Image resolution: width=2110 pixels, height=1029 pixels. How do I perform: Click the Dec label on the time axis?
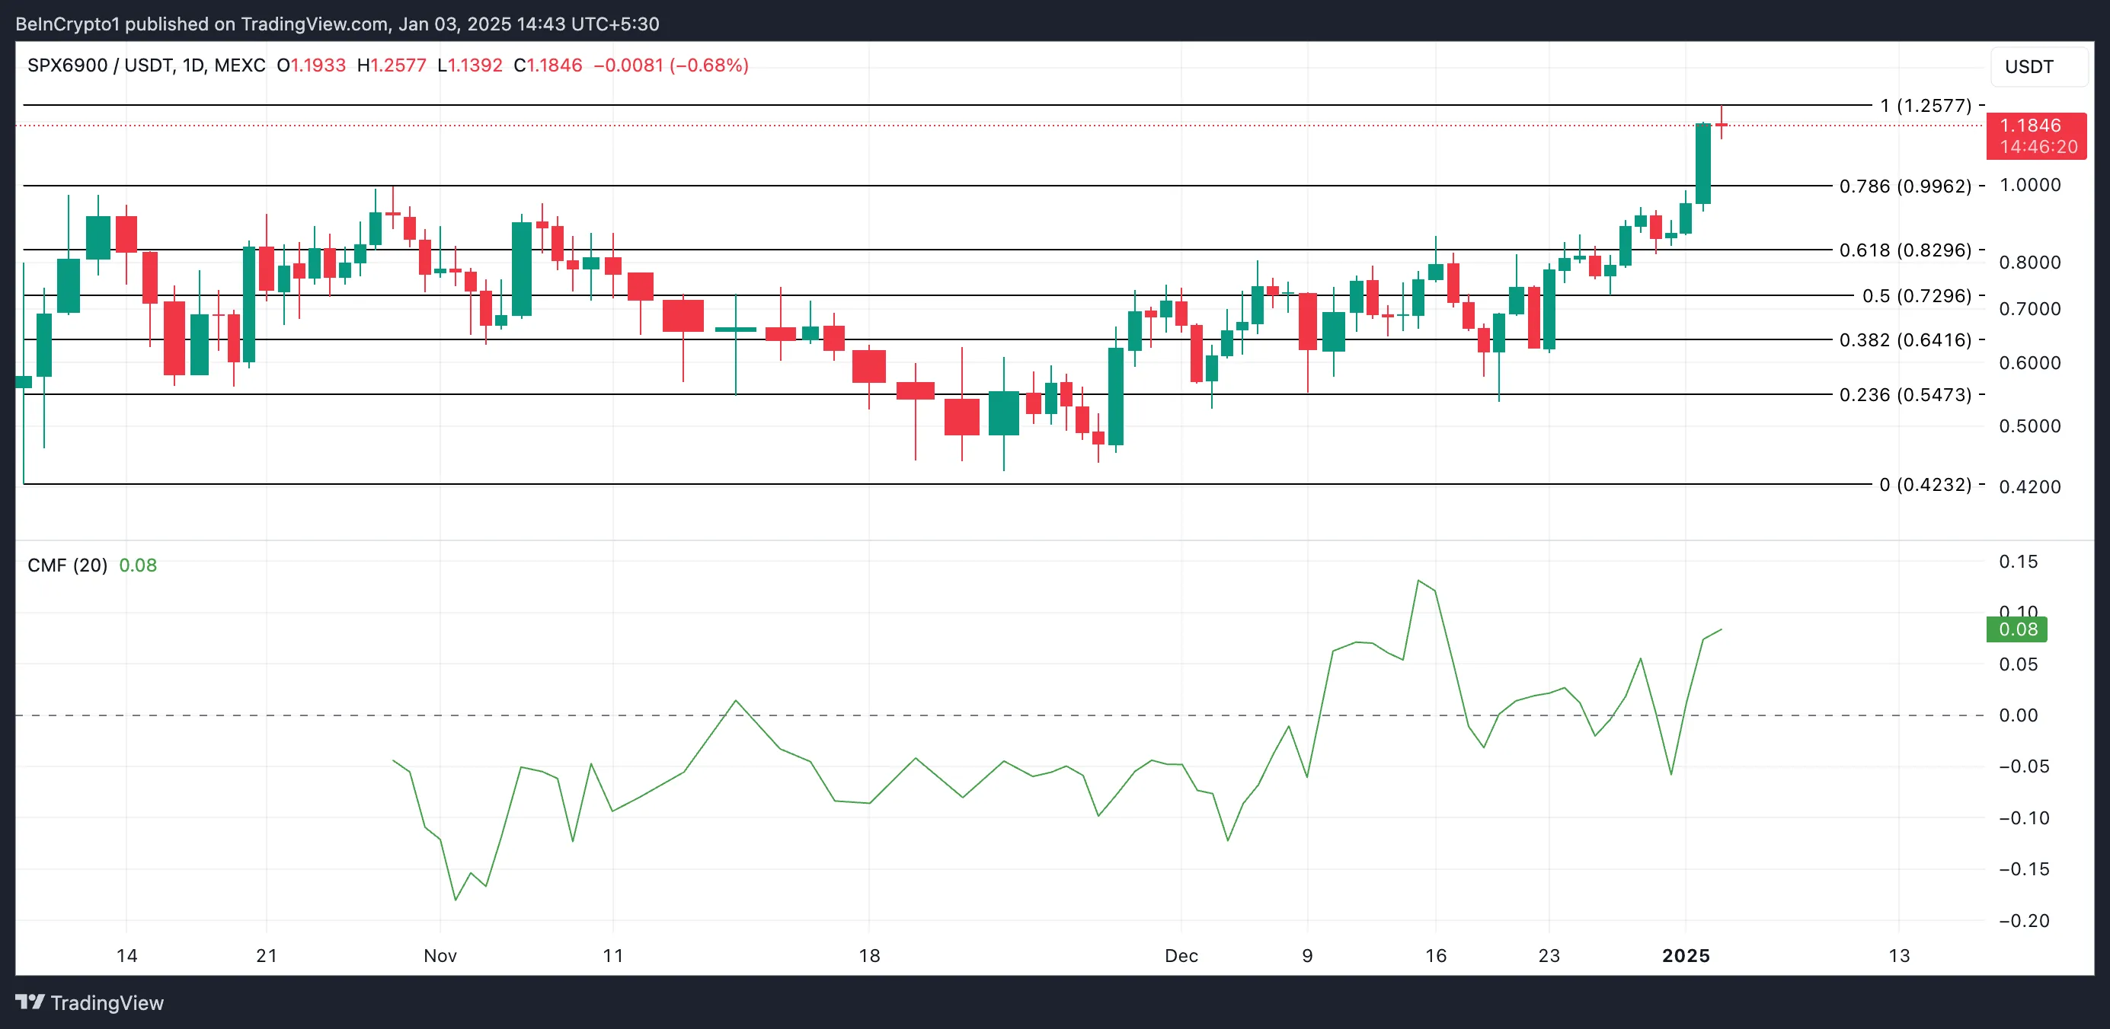[1181, 955]
